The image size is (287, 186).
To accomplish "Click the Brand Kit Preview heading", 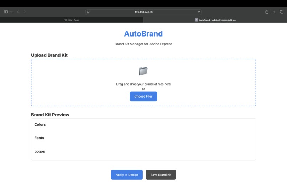I will [x=50, y=115].
